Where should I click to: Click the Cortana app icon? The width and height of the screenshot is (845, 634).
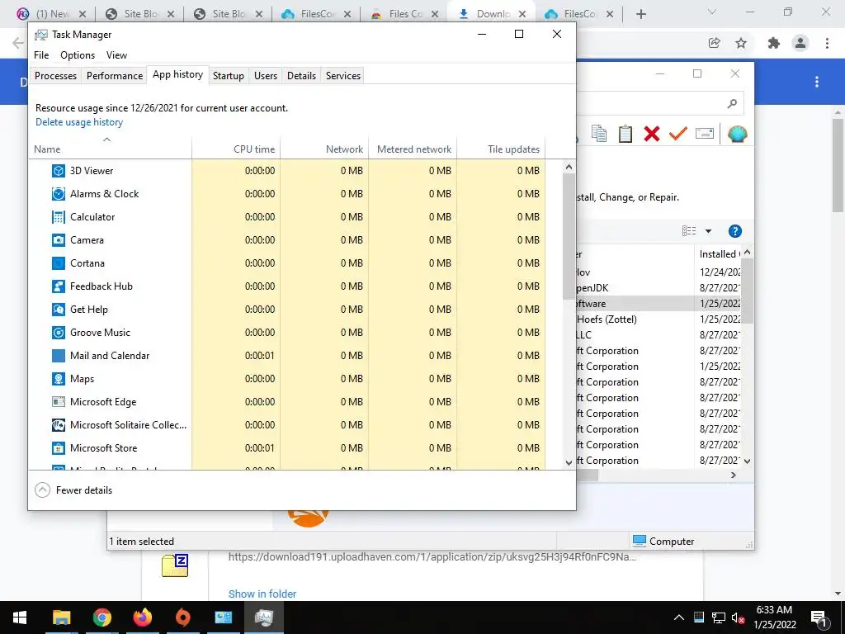click(x=59, y=263)
